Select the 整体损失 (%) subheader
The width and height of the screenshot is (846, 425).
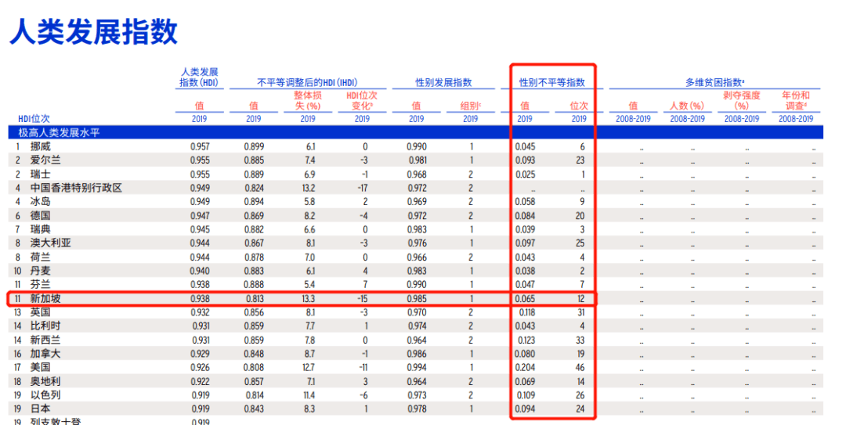(307, 100)
